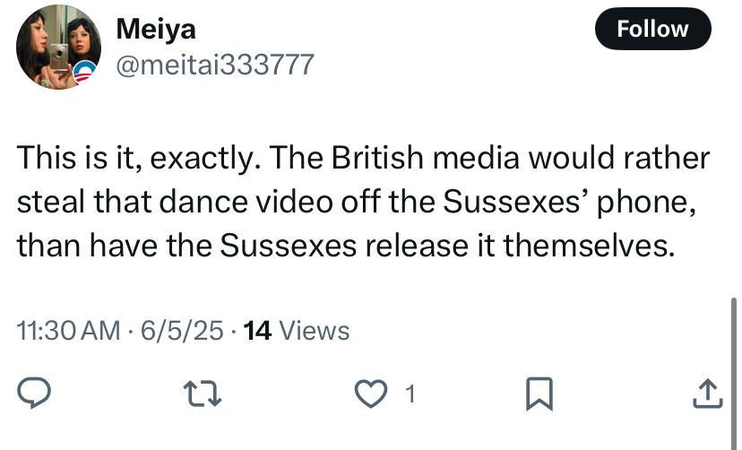The image size is (742, 450).
Task: Reply to Meiya's tweet
Action: (35, 393)
